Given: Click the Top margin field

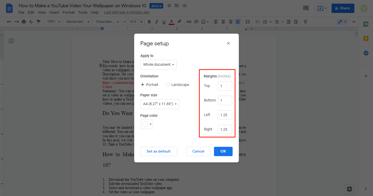Looking at the screenshot, I should click(x=225, y=86).
